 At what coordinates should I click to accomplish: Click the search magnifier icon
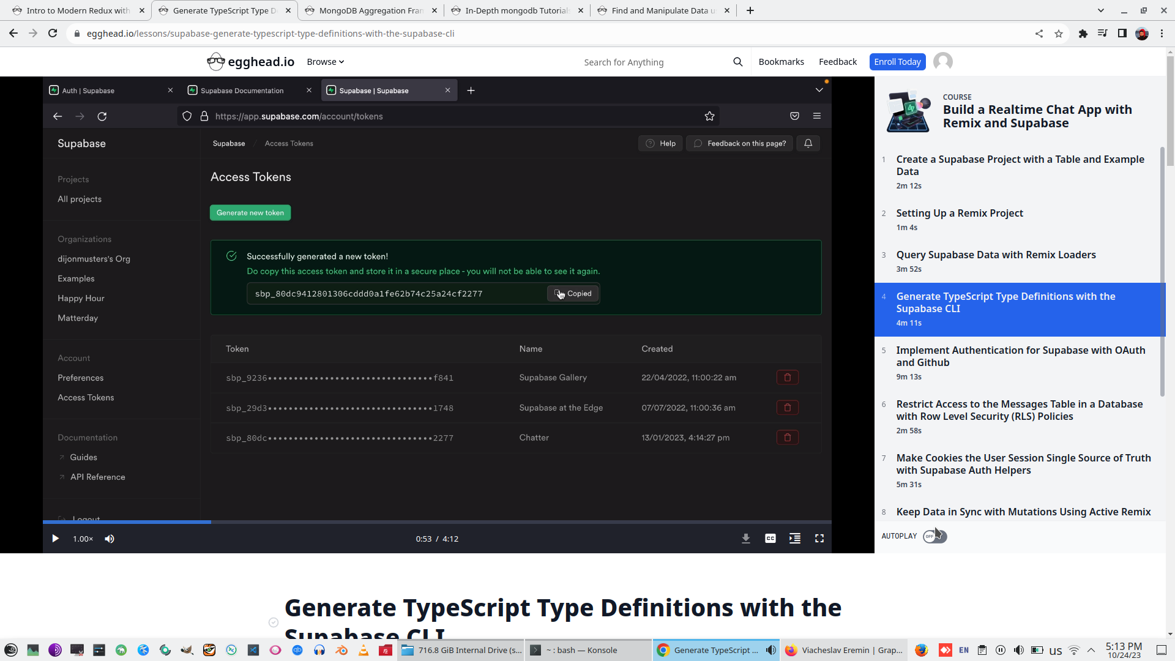click(737, 62)
